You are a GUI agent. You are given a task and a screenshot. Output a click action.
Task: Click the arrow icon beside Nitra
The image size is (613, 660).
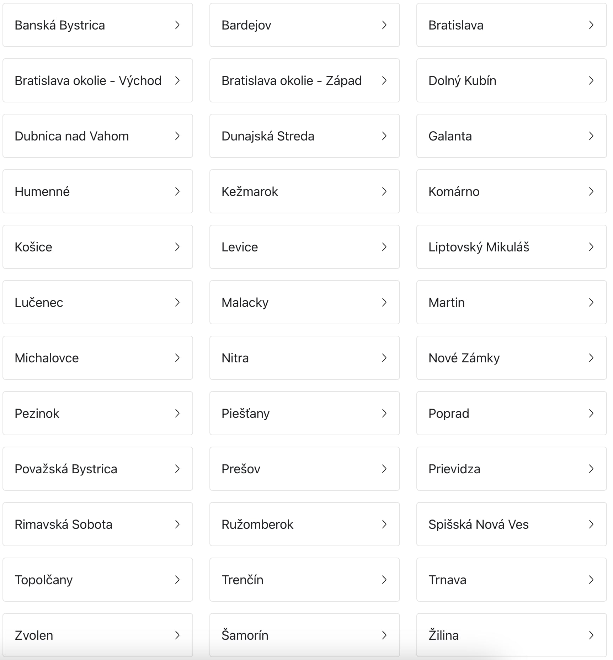(x=384, y=358)
